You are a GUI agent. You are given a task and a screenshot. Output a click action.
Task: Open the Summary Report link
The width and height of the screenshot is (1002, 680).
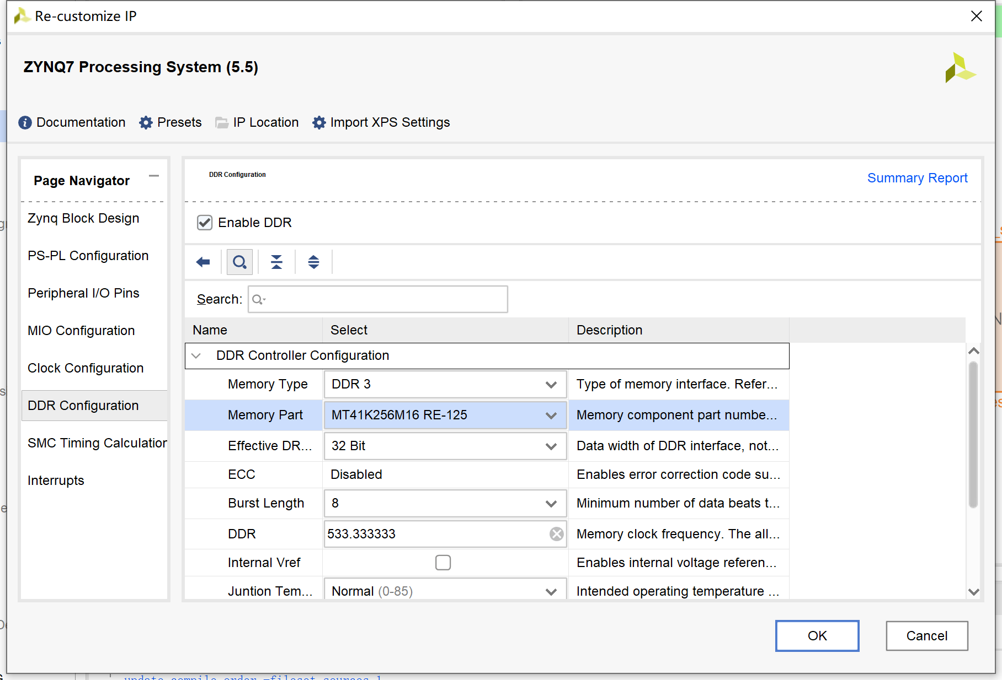(917, 178)
